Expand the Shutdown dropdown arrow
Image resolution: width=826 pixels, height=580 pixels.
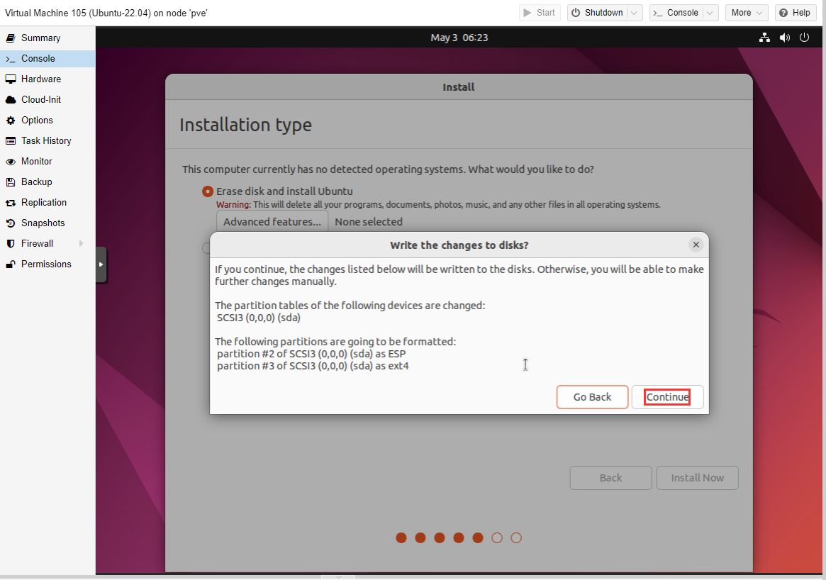coord(635,13)
